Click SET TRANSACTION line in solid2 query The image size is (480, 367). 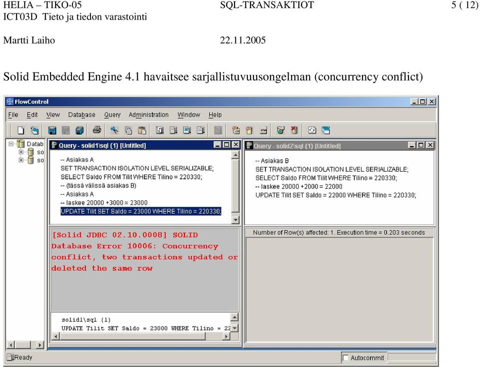tap(332, 169)
